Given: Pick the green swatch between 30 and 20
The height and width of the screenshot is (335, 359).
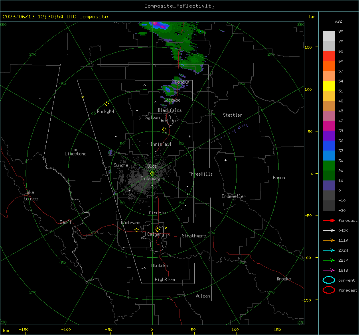Looking at the screenshot, I should click(329, 166).
